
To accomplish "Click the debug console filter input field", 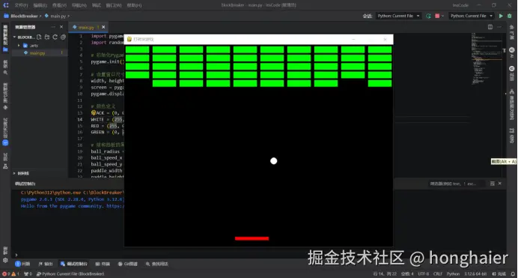I will [457, 184].
